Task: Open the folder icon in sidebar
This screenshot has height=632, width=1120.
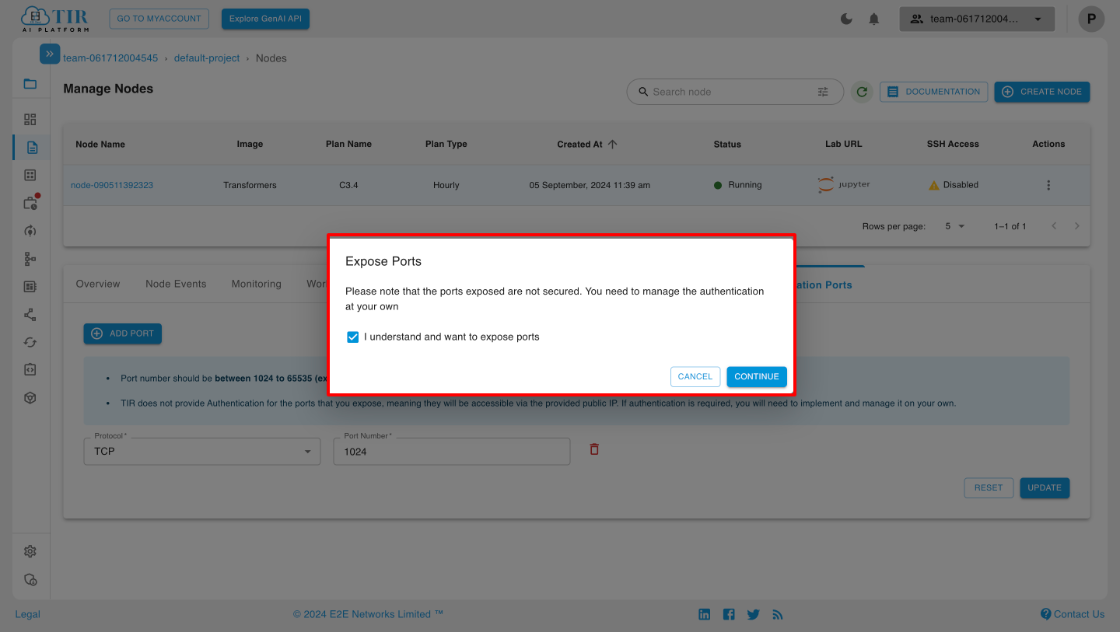Action: pos(30,84)
